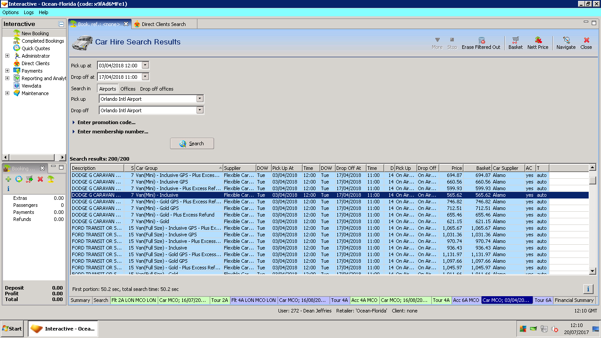Expand the Administrator tree node
Viewport: 601px width, 338px height.
tap(7, 56)
